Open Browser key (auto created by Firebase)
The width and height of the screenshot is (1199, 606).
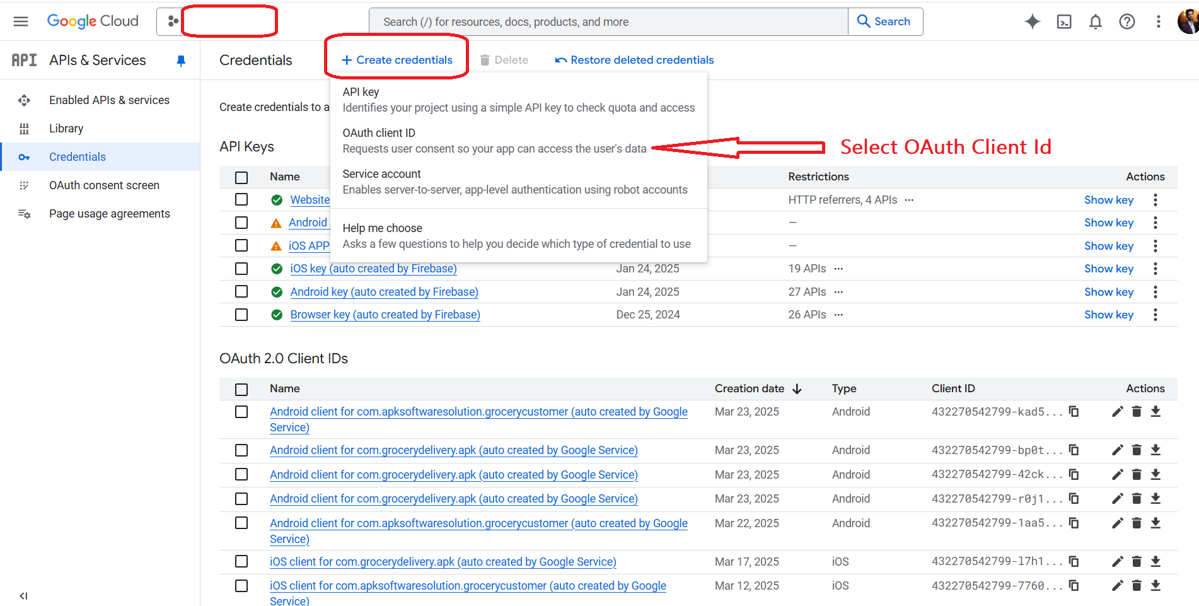click(x=385, y=315)
